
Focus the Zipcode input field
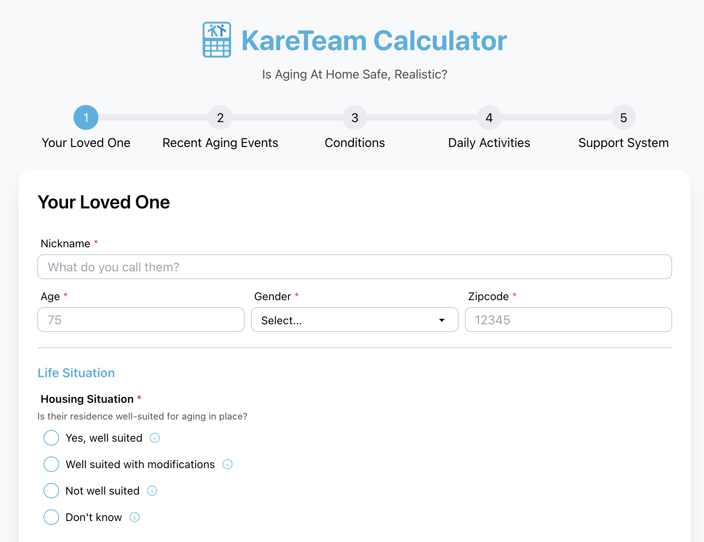click(568, 320)
